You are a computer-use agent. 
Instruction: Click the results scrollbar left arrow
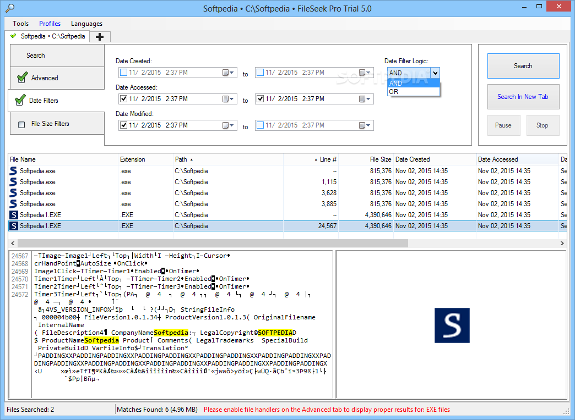(x=13, y=243)
